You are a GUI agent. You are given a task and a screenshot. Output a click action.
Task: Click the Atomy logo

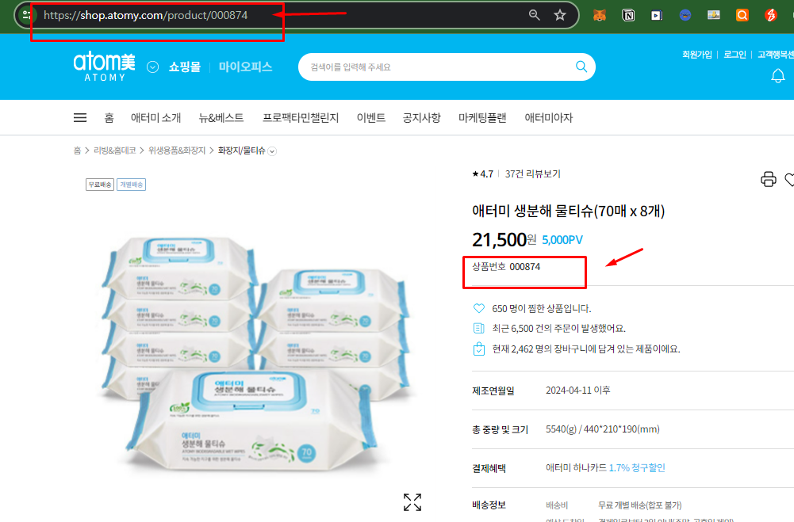pyautogui.click(x=105, y=67)
